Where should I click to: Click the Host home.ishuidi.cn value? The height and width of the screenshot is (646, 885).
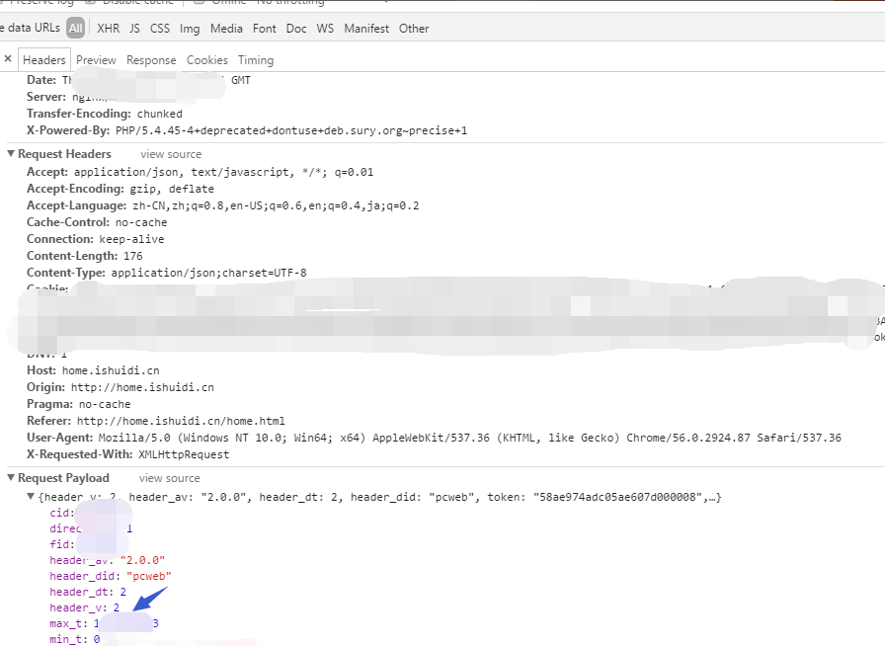111,370
